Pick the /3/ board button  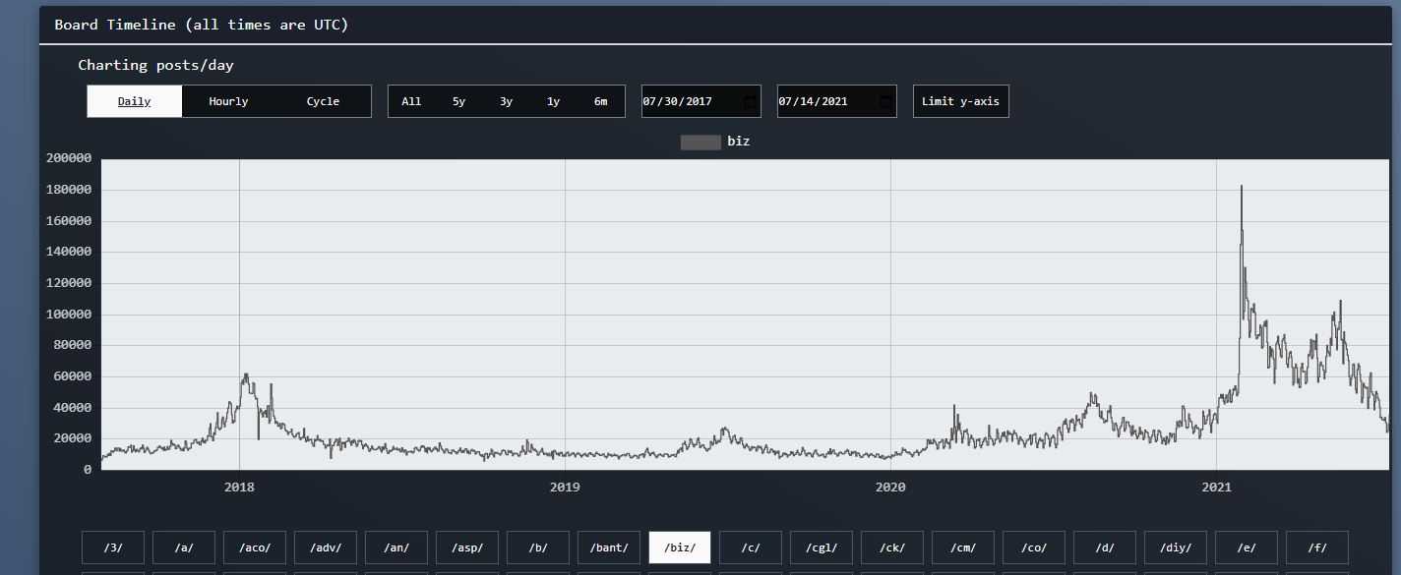113,547
